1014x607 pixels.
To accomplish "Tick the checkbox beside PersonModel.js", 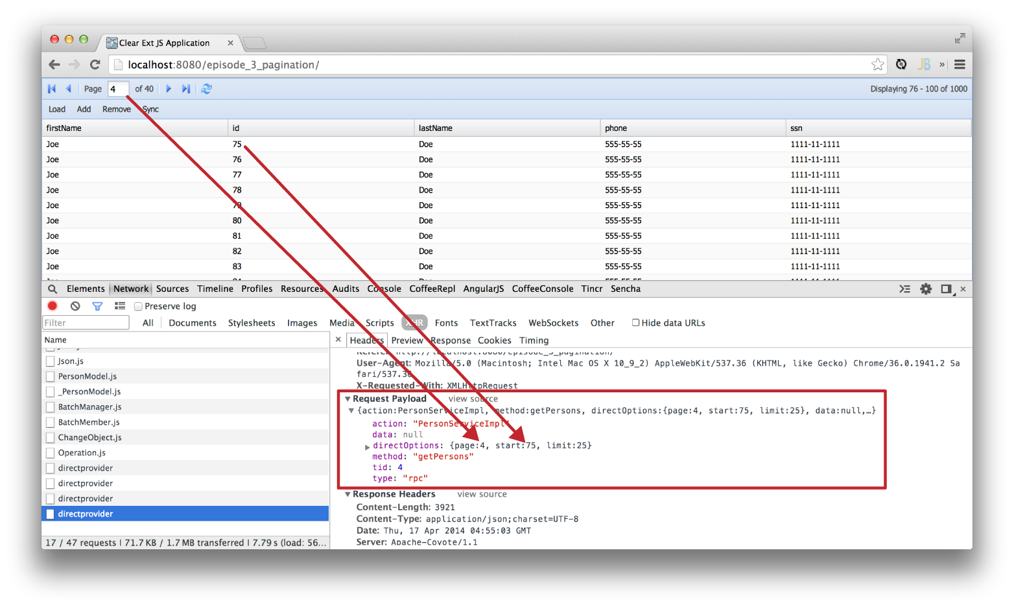I will tap(50, 377).
